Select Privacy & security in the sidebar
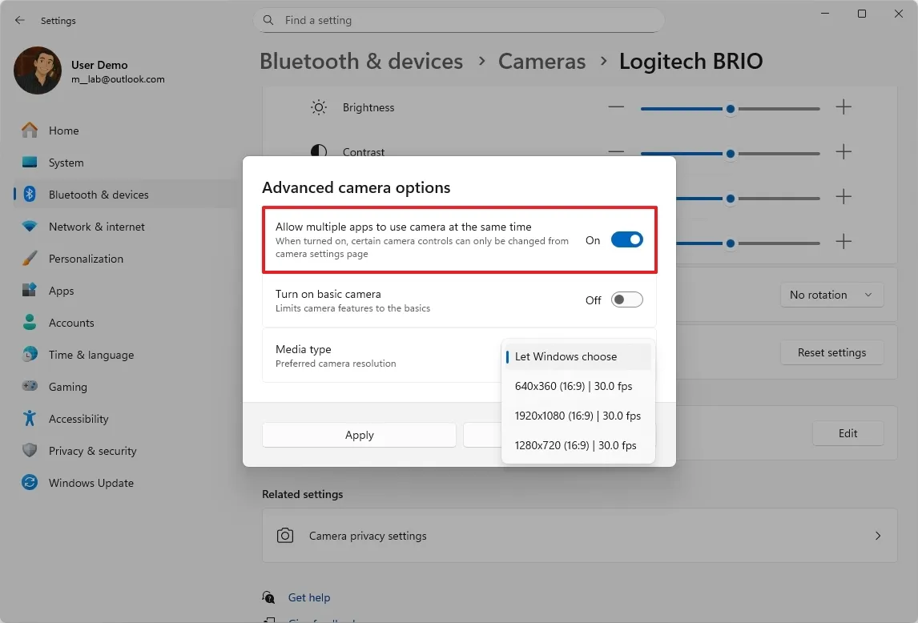This screenshot has width=918, height=623. pyautogui.click(x=28, y=451)
